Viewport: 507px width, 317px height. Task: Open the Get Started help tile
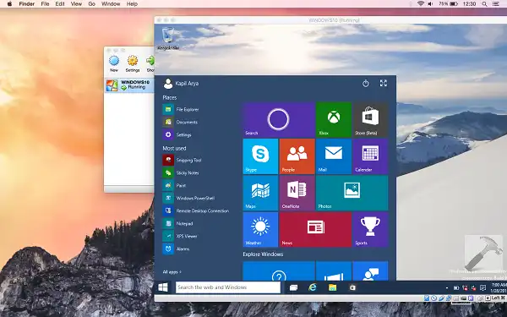click(x=279, y=271)
